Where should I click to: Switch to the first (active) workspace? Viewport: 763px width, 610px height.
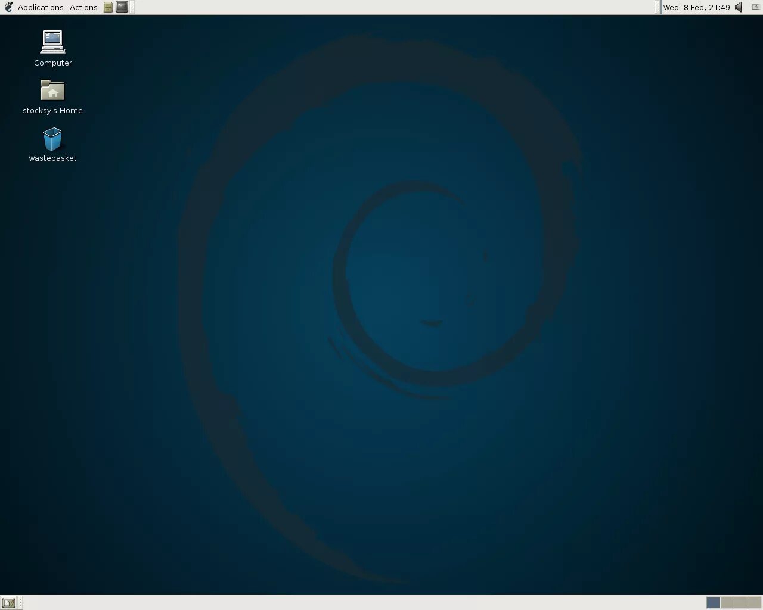[713, 603]
